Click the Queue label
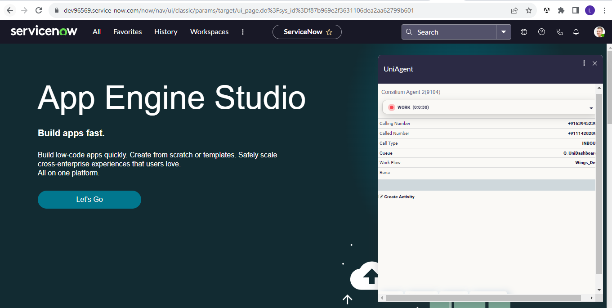Image resolution: width=612 pixels, height=308 pixels. point(386,153)
